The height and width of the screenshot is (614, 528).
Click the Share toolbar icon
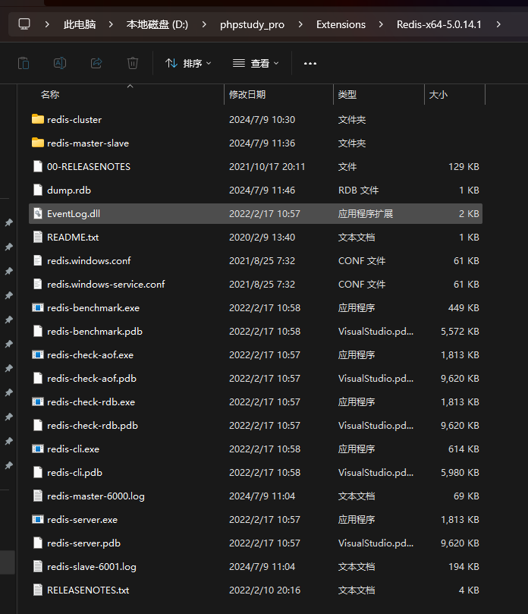(96, 63)
